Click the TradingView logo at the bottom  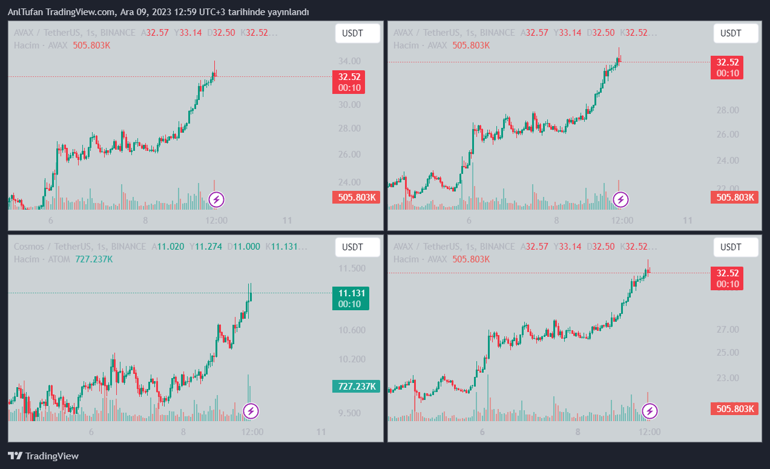(x=43, y=456)
